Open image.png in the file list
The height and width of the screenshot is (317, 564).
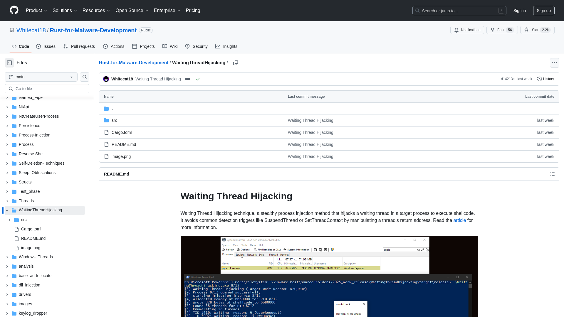tap(121, 156)
